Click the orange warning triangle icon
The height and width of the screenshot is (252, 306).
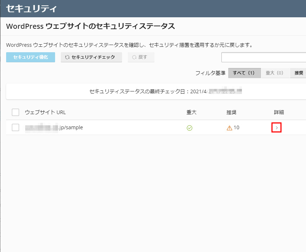point(229,128)
